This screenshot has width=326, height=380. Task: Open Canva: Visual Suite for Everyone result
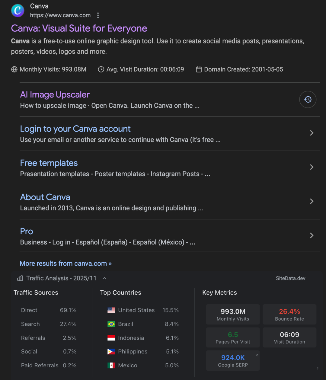(79, 28)
